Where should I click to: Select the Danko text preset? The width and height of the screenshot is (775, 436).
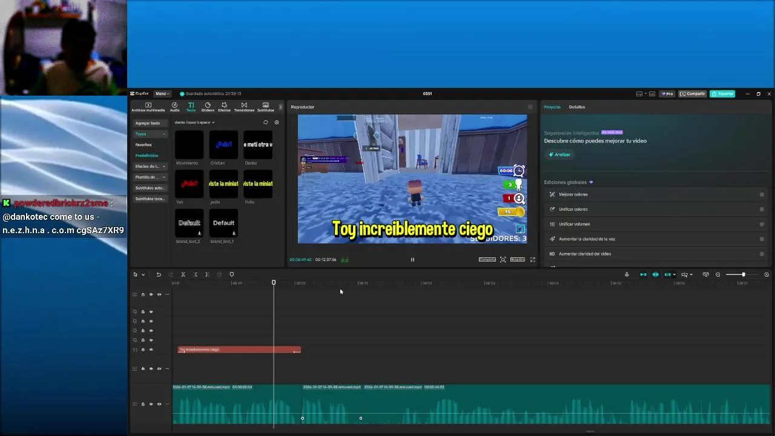258,145
